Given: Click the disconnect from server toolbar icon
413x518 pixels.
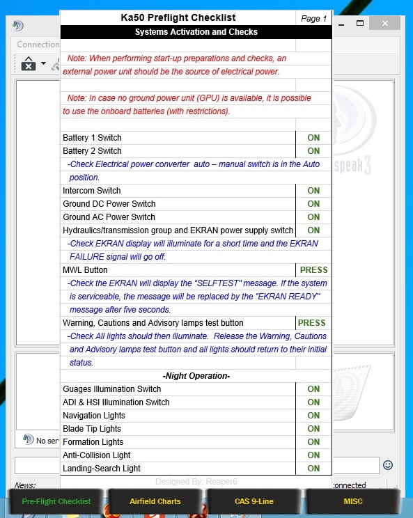Looking at the screenshot, I should click(x=29, y=63).
